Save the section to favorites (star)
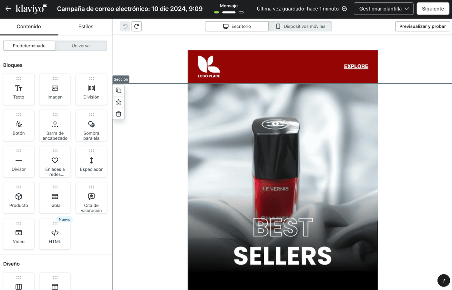452x290 pixels. click(x=118, y=102)
